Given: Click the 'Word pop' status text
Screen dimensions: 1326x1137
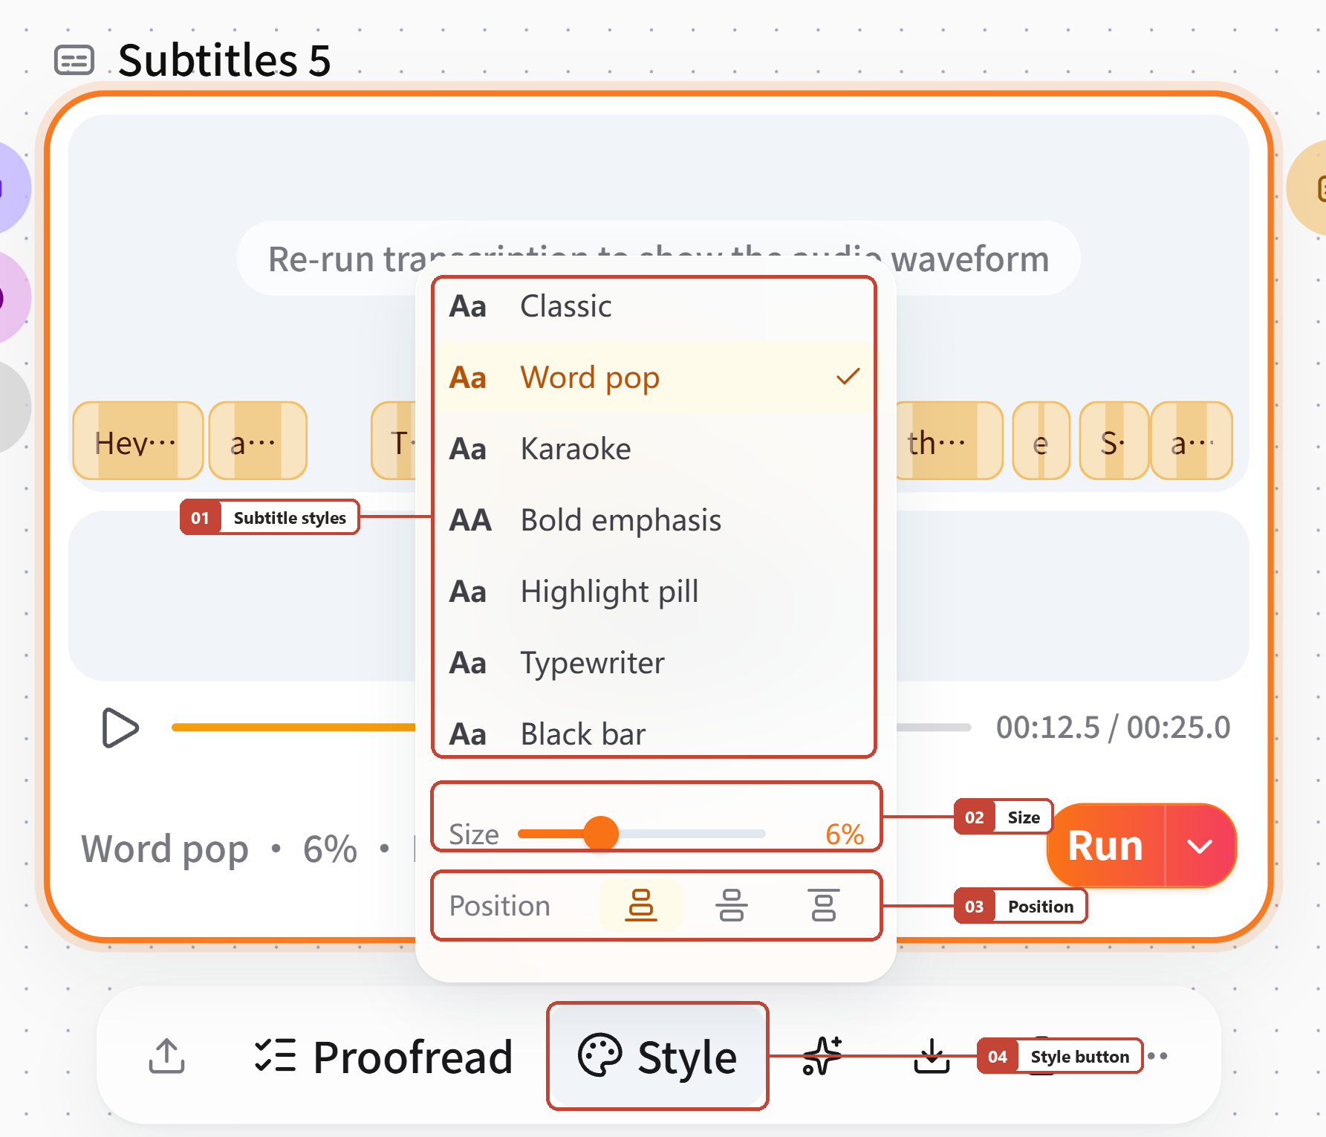Looking at the screenshot, I should tap(165, 849).
